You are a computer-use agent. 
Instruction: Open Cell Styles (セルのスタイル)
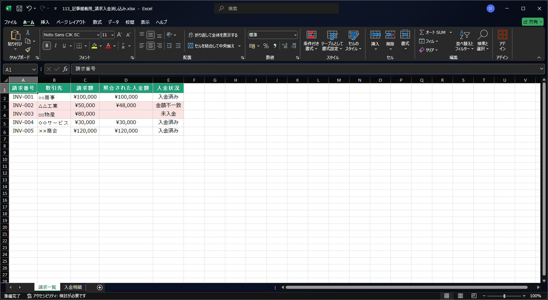pyautogui.click(x=354, y=41)
